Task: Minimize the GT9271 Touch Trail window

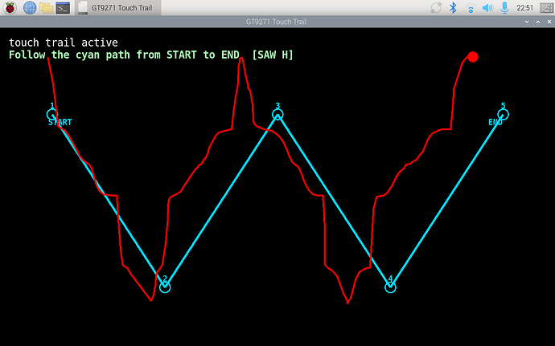Action: click(x=527, y=22)
